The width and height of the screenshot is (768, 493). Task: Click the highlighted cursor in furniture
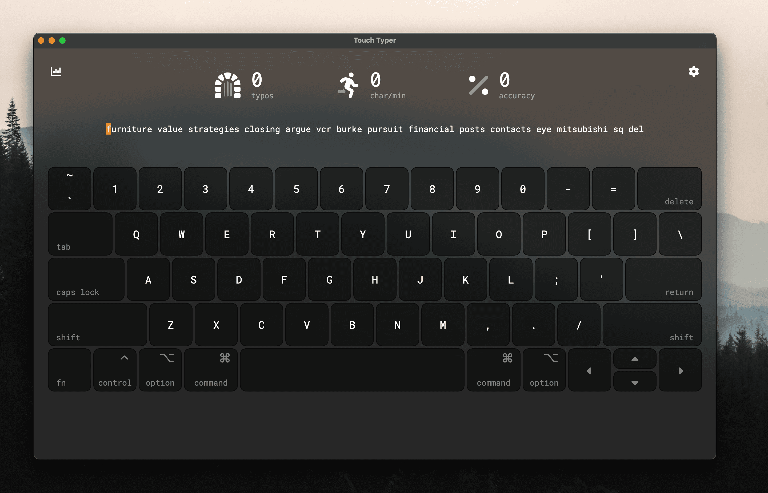109,129
